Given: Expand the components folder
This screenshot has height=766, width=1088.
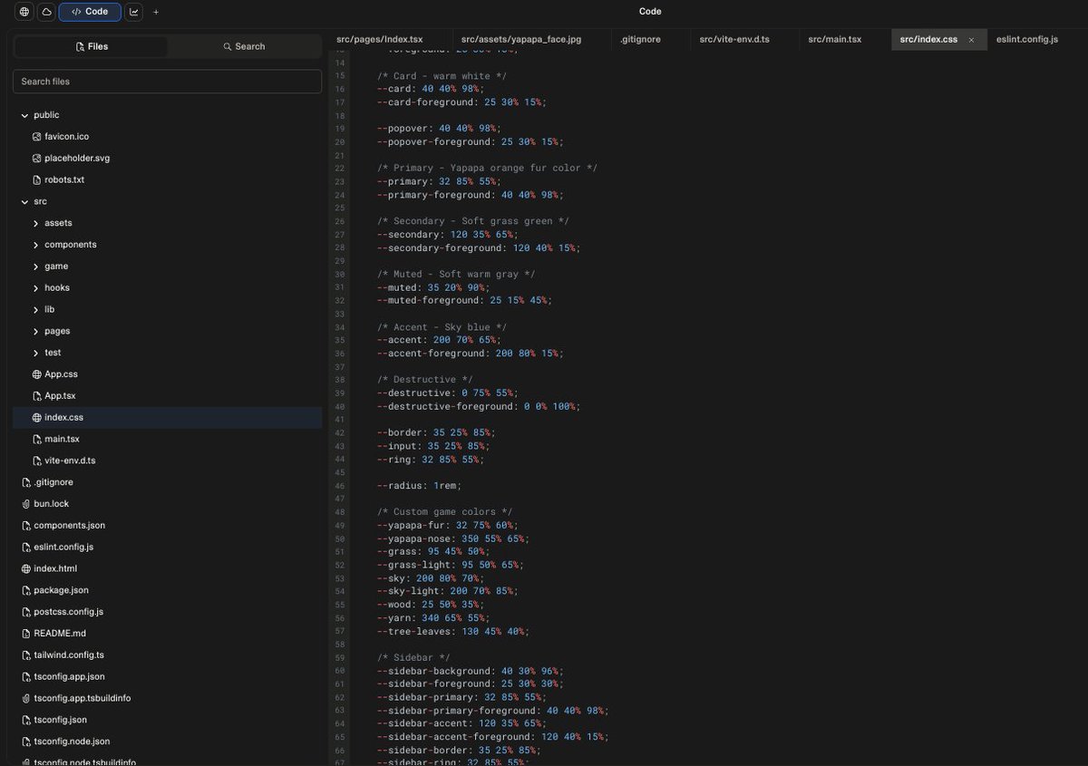Looking at the screenshot, I should click(x=35, y=244).
